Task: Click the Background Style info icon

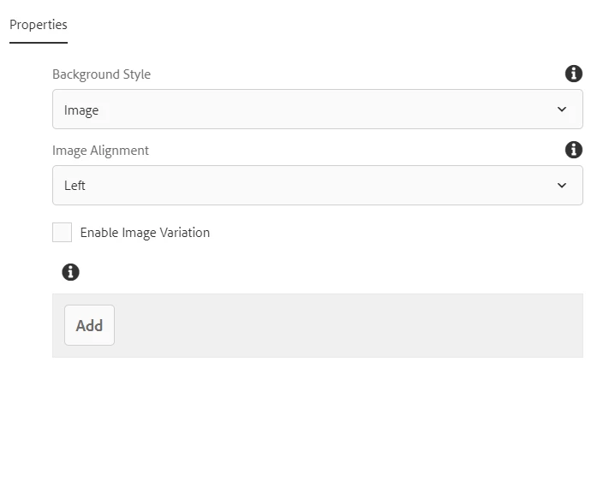Action: click(x=574, y=74)
